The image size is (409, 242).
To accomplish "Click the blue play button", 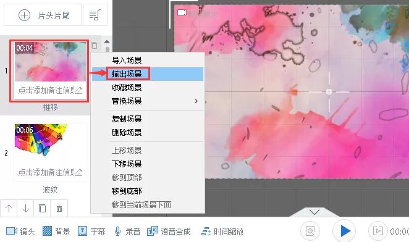I will pyautogui.click(x=344, y=231).
